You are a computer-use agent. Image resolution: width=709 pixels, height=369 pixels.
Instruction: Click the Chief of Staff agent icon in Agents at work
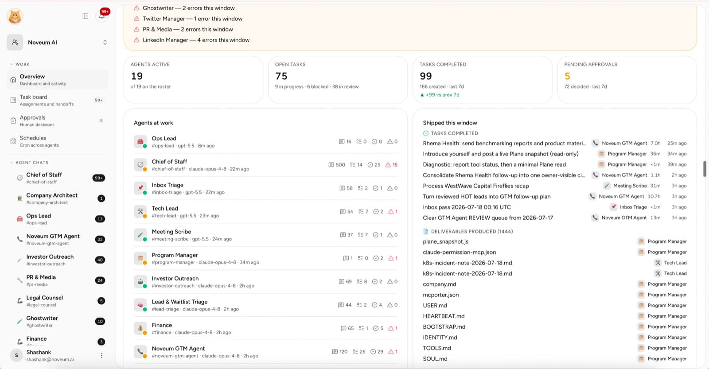[140, 165]
